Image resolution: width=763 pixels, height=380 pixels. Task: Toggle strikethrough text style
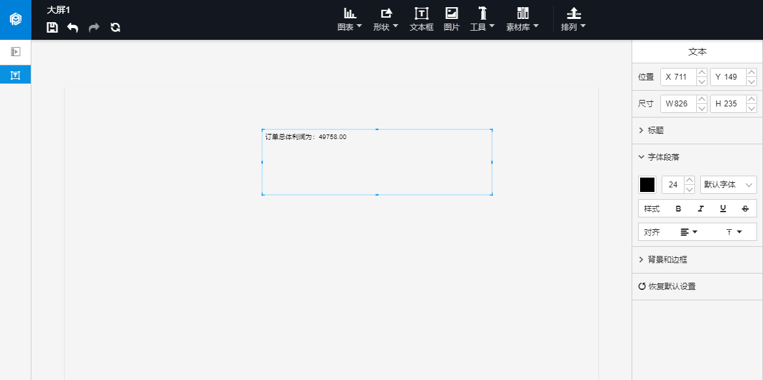coord(745,209)
